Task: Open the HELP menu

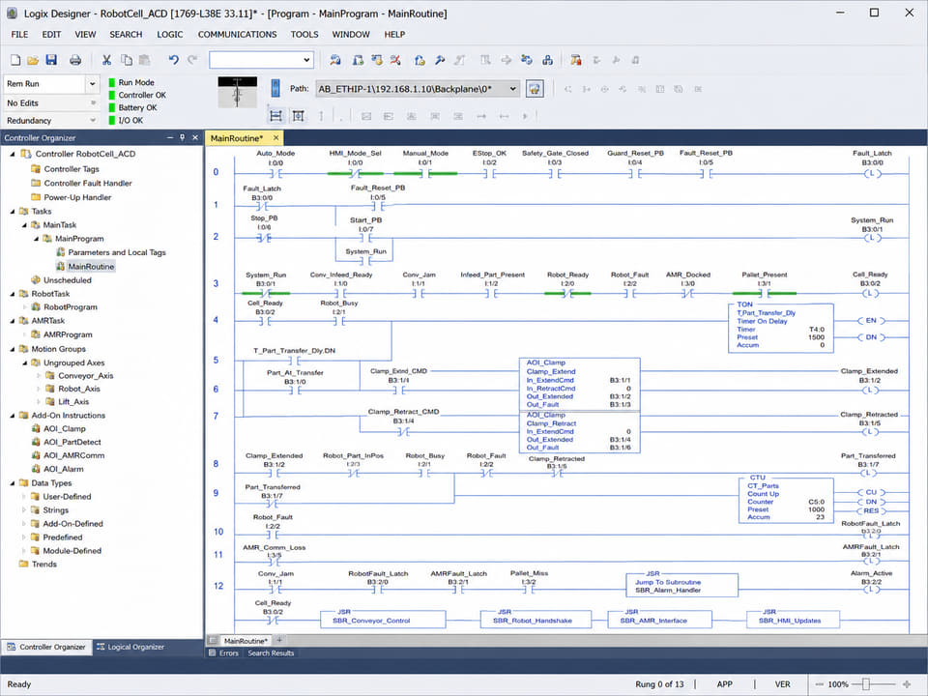Action: click(394, 35)
